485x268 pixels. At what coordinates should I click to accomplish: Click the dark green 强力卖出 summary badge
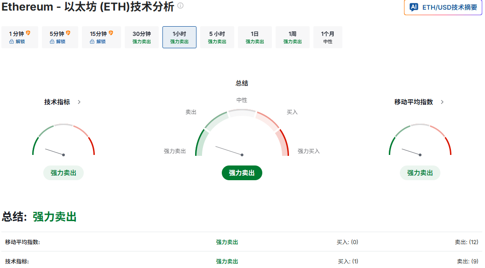coord(242,173)
